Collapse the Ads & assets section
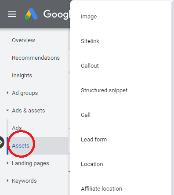174x195 pixels. coord(7,110)
